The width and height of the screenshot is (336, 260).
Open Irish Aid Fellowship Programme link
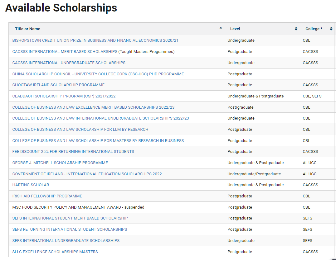tap(47, 196)
